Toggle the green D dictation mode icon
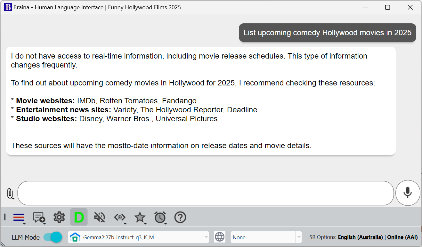This screenshot has height=247, width=422. click(79, 217)
